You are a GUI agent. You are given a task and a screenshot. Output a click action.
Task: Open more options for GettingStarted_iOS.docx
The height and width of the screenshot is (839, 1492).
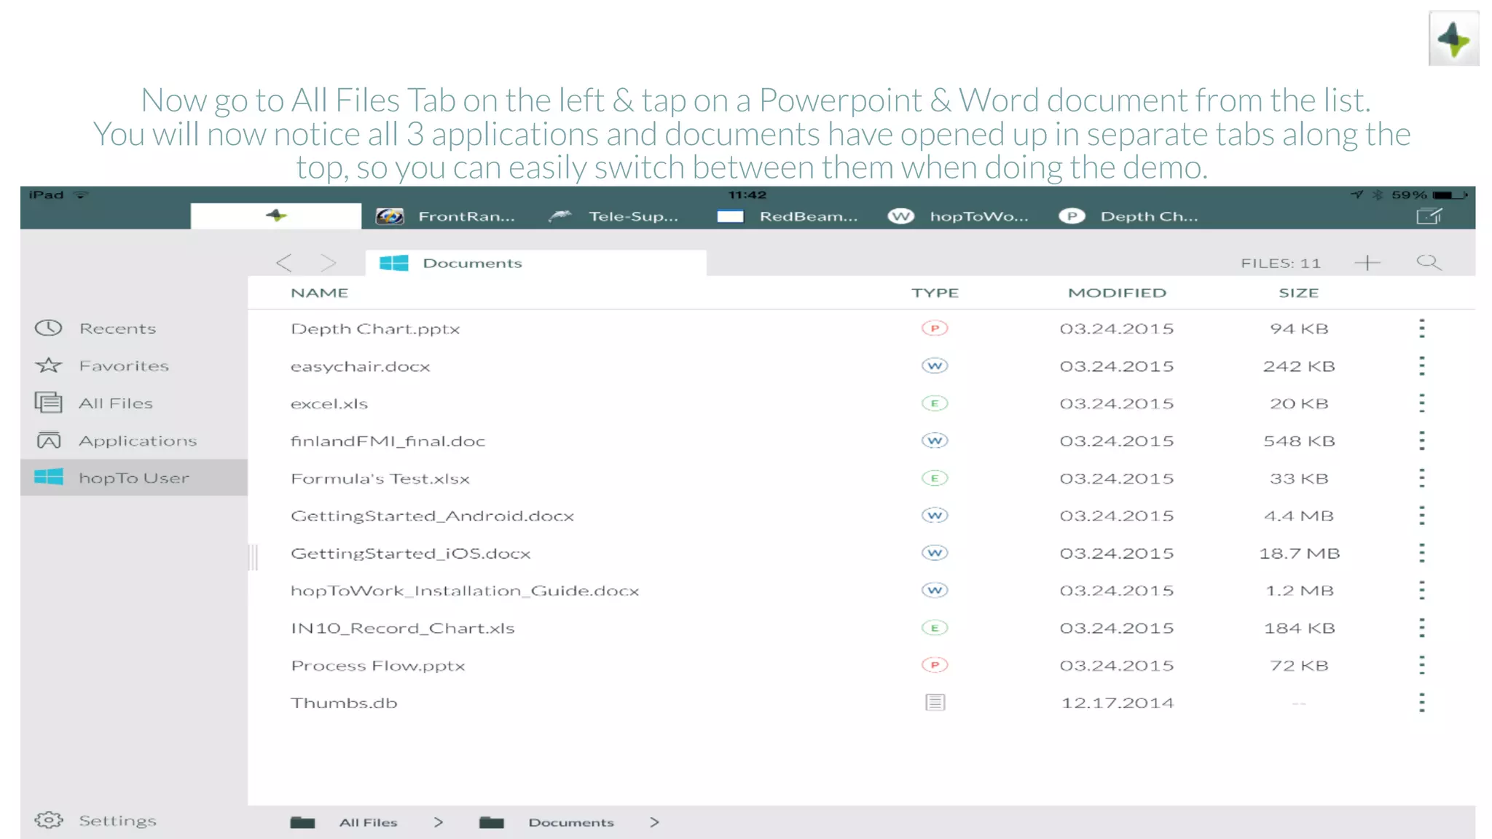point(1421,553)
